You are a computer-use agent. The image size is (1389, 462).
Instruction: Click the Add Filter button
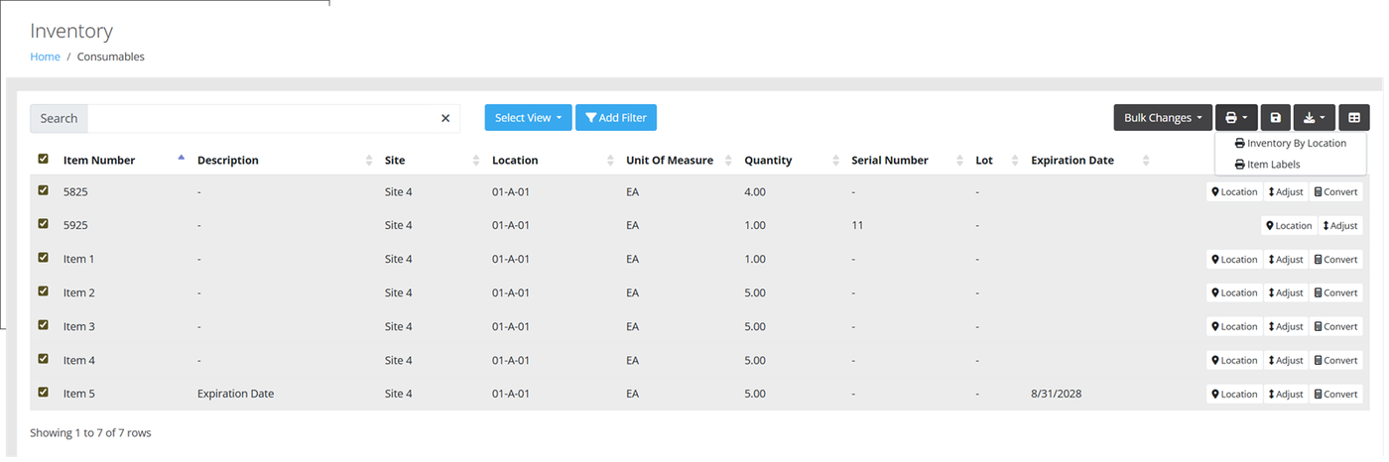click(616, 118)
